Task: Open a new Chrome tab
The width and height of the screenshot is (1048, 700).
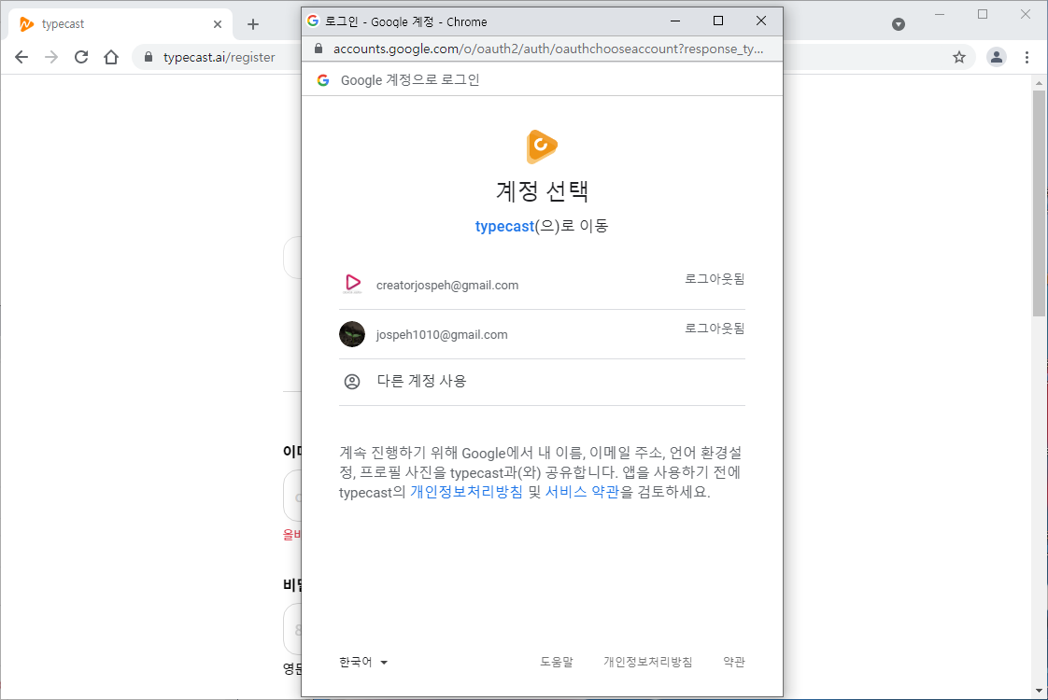Action: pos(252,24)
